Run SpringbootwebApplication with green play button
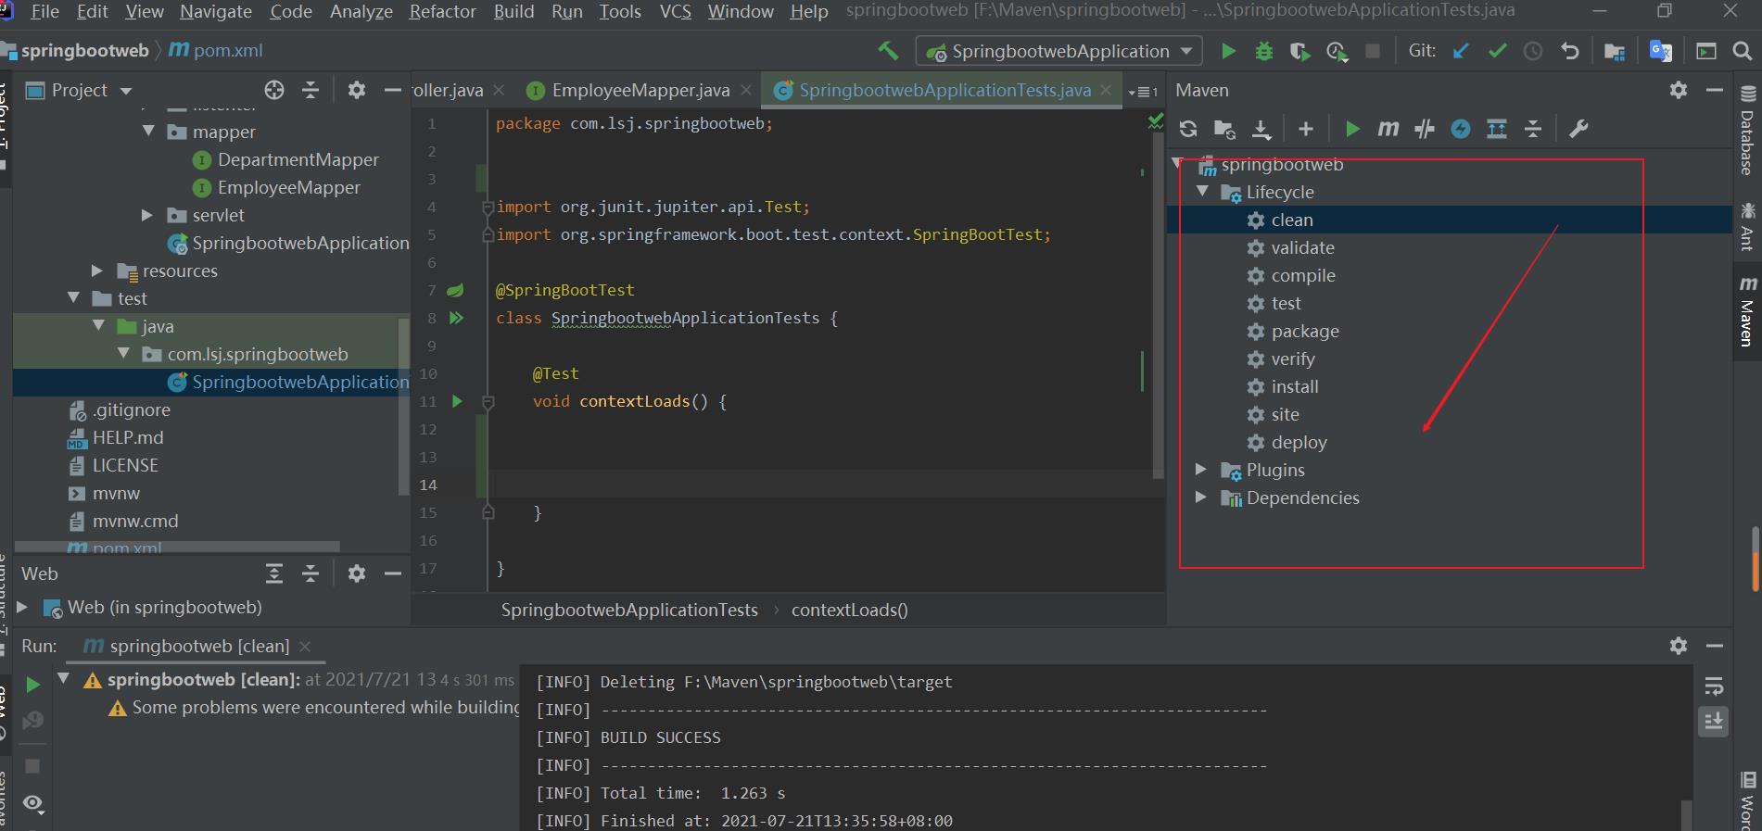1762x831 pixels. click(1229, 51)
